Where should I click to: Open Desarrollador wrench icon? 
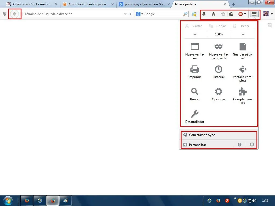195,117
